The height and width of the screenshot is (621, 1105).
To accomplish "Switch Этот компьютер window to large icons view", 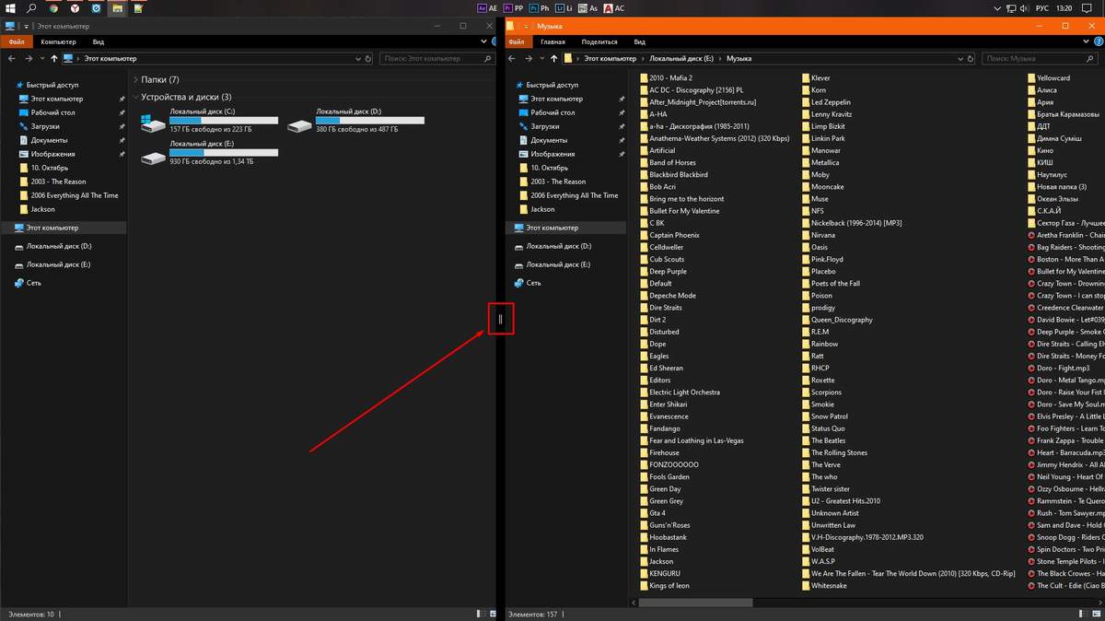I will tap(492, 614).
